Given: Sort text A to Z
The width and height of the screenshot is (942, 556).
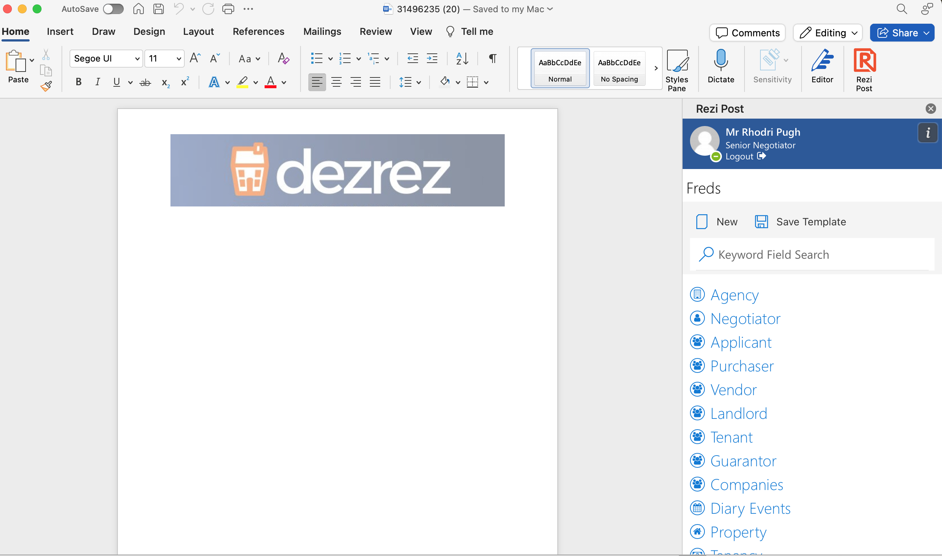Looking at the screenshot, I should point(462,58).
